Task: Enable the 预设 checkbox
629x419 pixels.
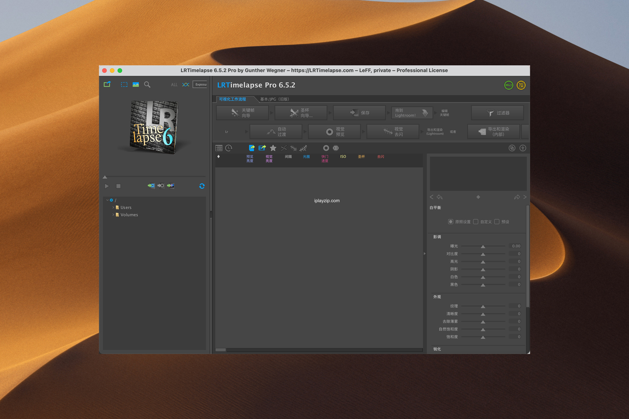Action: click(x=497, y=221)
